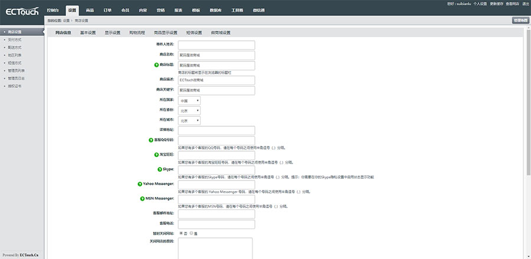The height and width of the screenshot is (259, 531).
Task: Click the help icon beside Yahoo Messenger
Action: pos(140,184)
